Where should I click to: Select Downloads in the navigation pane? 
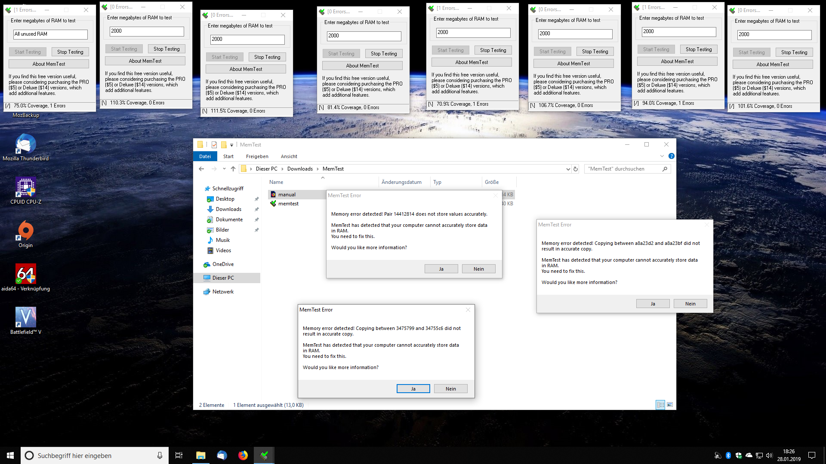228,209
